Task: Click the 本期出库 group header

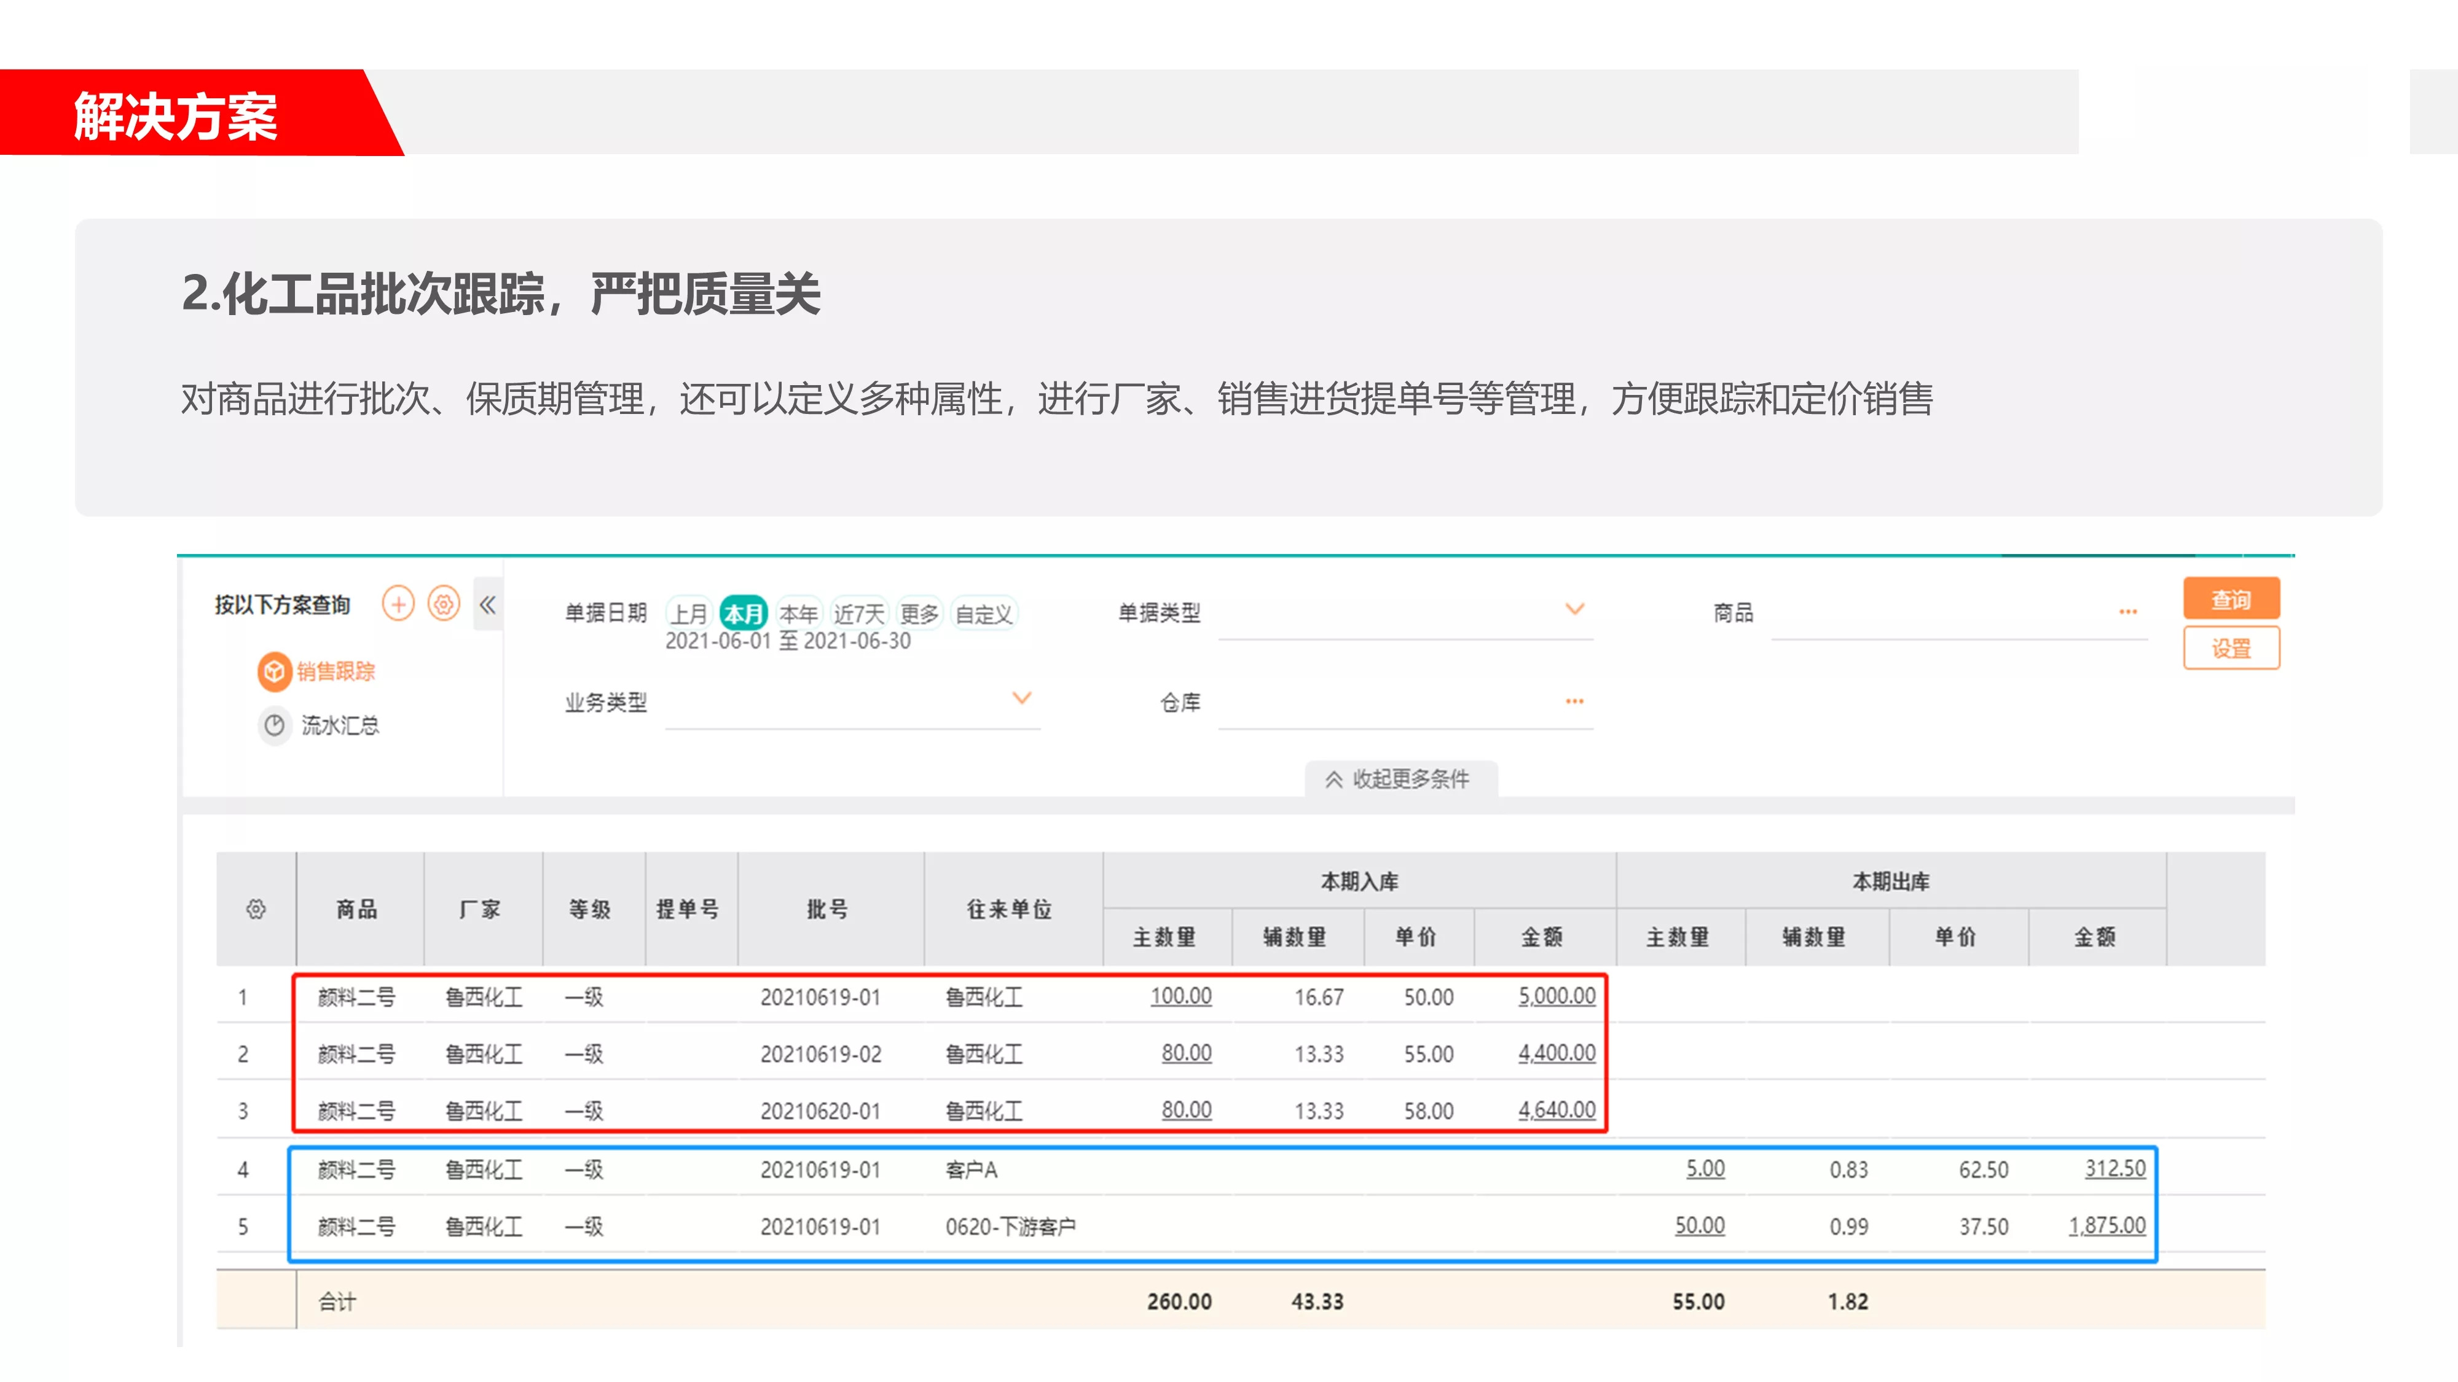Action: (1891, 881)
